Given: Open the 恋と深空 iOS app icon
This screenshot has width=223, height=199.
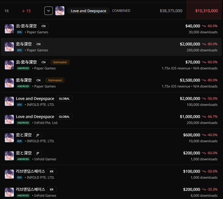Looking at the screenshot, I should (x=9, y=138).
